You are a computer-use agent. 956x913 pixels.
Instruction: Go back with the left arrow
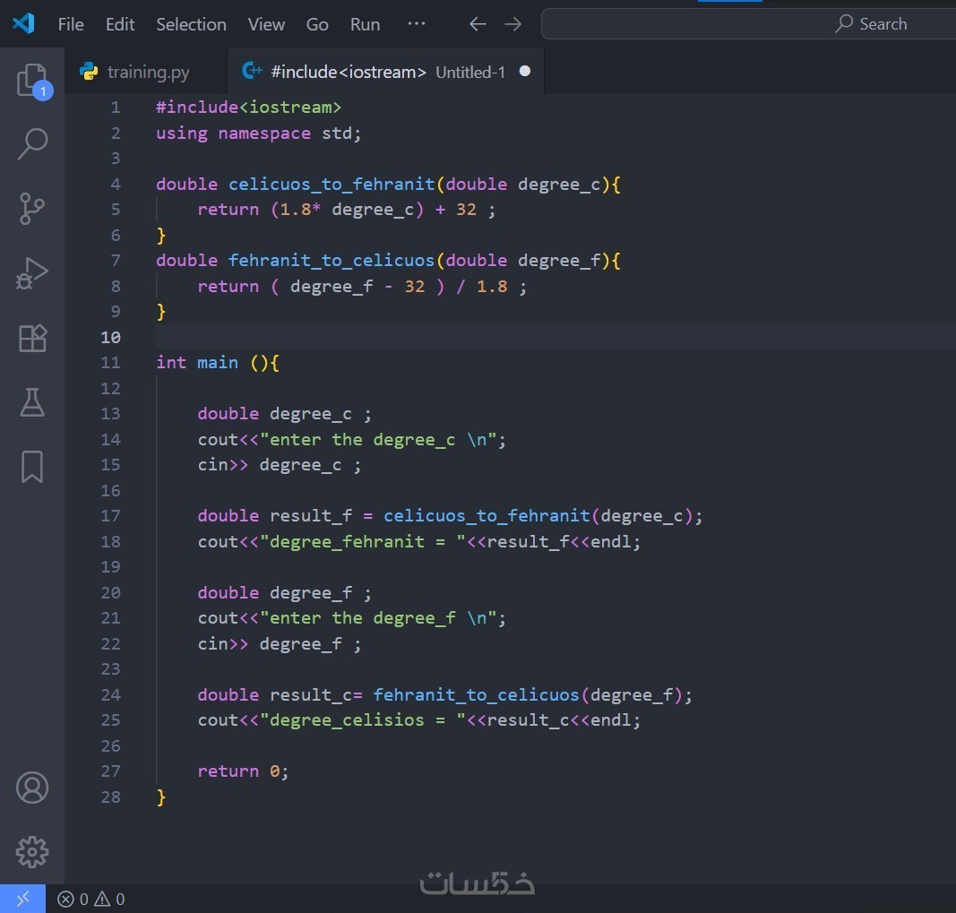pyautogui.click(x=478, y=24)
